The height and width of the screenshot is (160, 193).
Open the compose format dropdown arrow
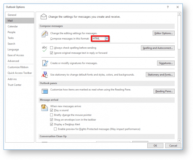pos(107,39)
